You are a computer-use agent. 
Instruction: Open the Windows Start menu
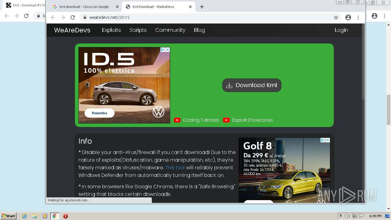point(9,216)
